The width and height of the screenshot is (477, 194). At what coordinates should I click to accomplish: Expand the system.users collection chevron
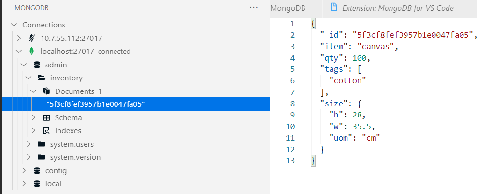pos(29,144)
